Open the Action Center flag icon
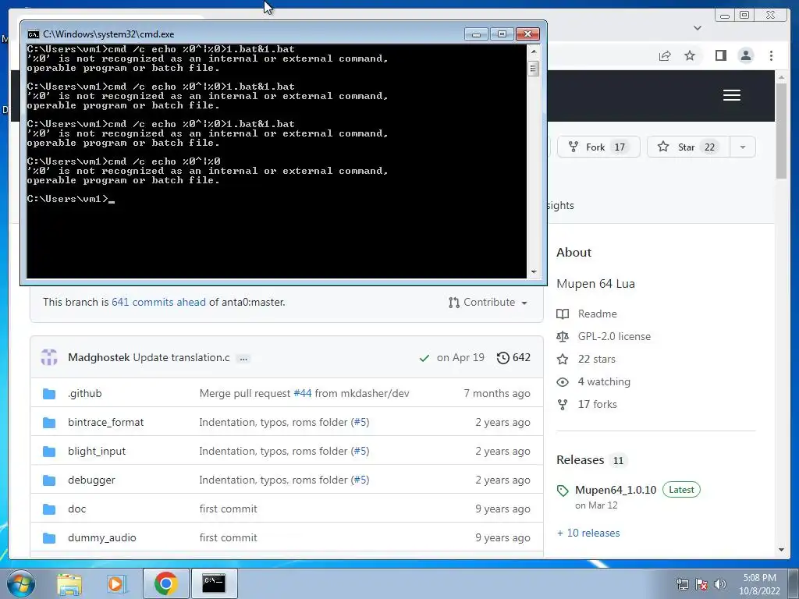This screenshot has width=799, height=599. coord(701,584)
